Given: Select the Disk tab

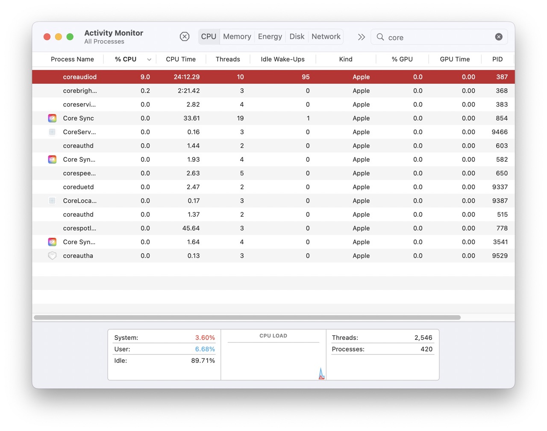Looking at the screenshot, I should (297, 37).
